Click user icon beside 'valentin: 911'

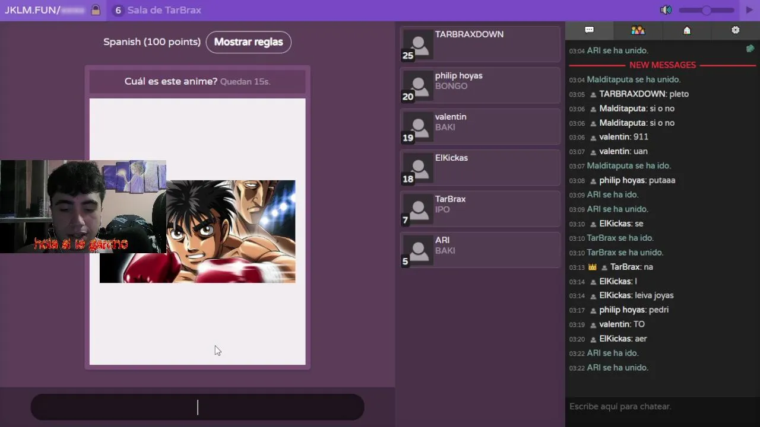tap(593, 138)
